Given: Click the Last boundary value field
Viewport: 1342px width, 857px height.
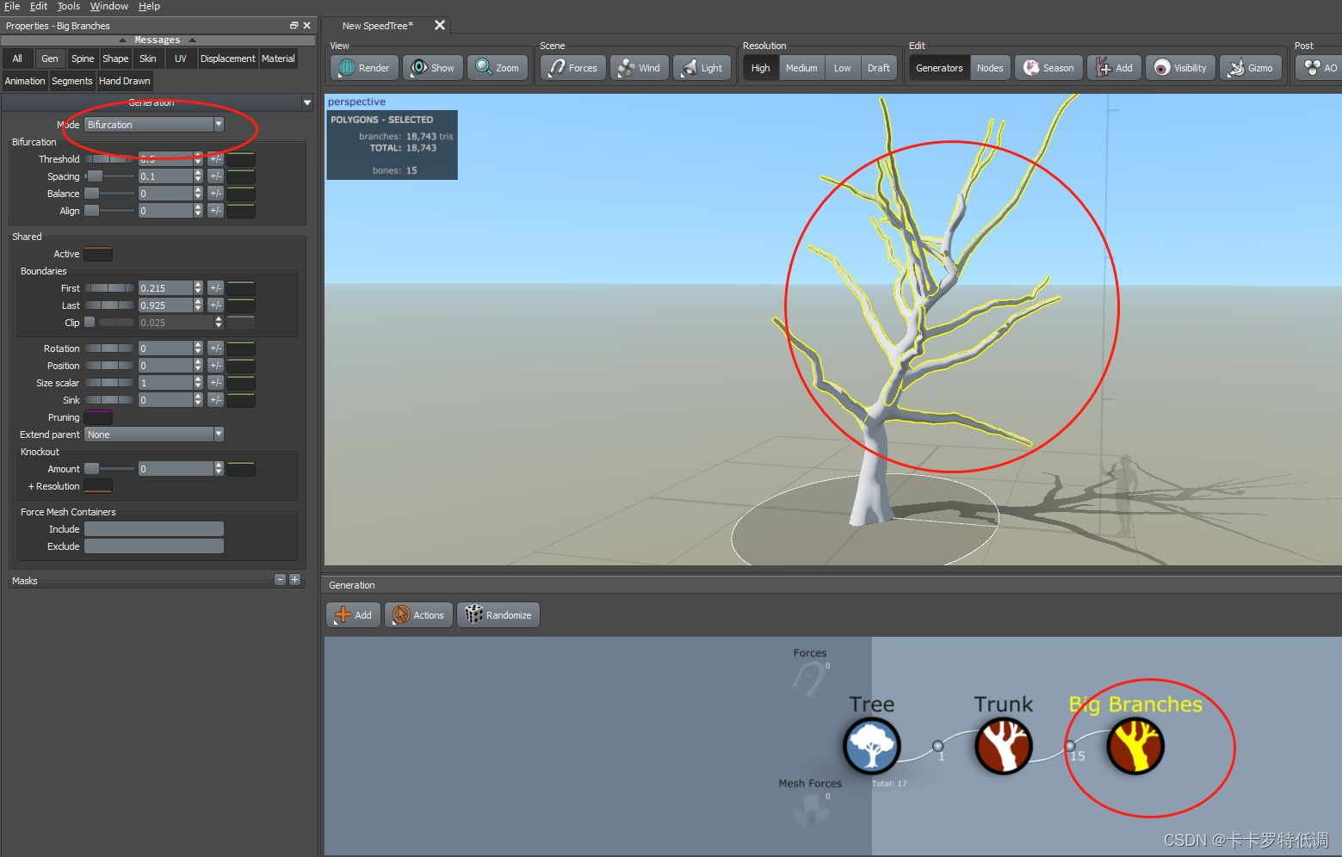Looking at the screenshot, I should (166, 305).
